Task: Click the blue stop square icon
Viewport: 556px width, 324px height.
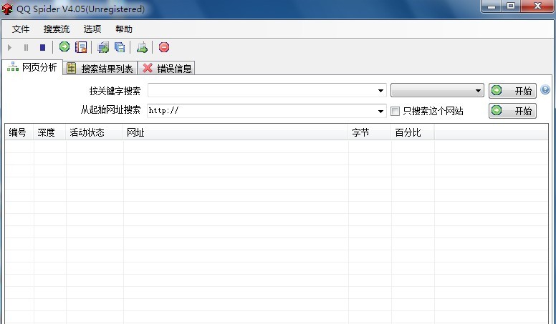Action: (x=42, y=47)
